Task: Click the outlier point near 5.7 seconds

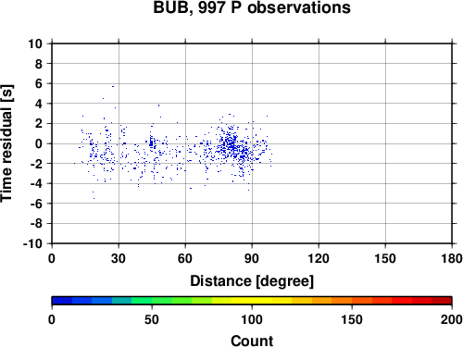Action: [x=113, y=86]
